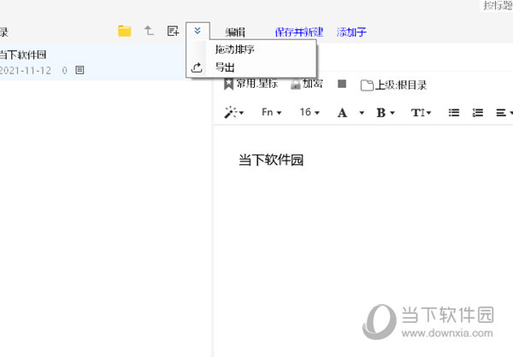Toggle the 常用.星标 bookmark

click(x=251, y=84)
